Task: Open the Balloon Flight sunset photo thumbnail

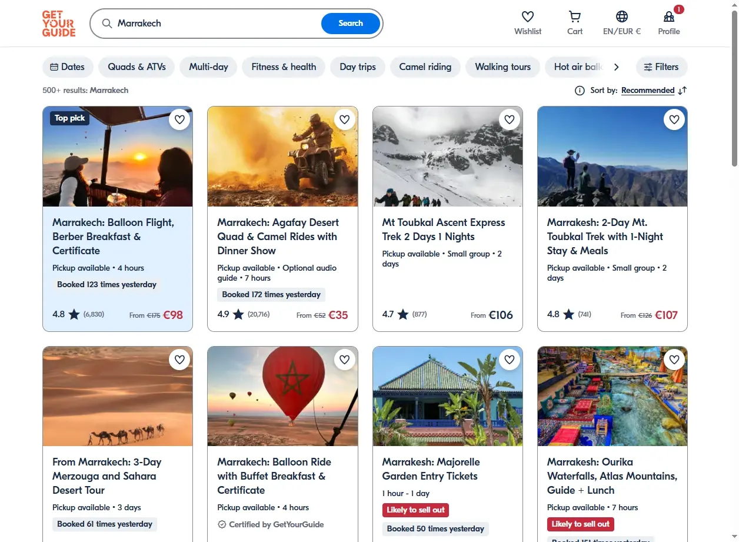Action: click(118, 157)
